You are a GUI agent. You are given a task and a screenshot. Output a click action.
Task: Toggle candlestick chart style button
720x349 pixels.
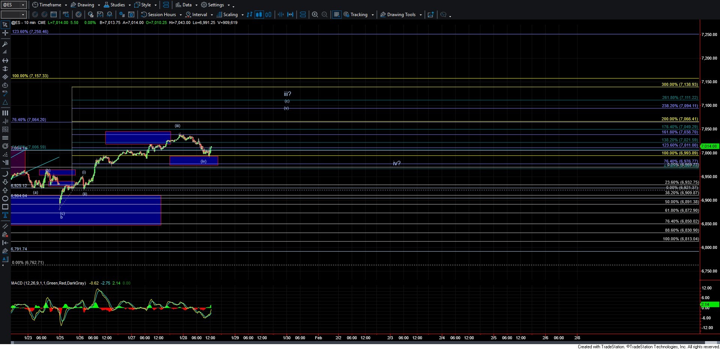(x=259, y=15)
